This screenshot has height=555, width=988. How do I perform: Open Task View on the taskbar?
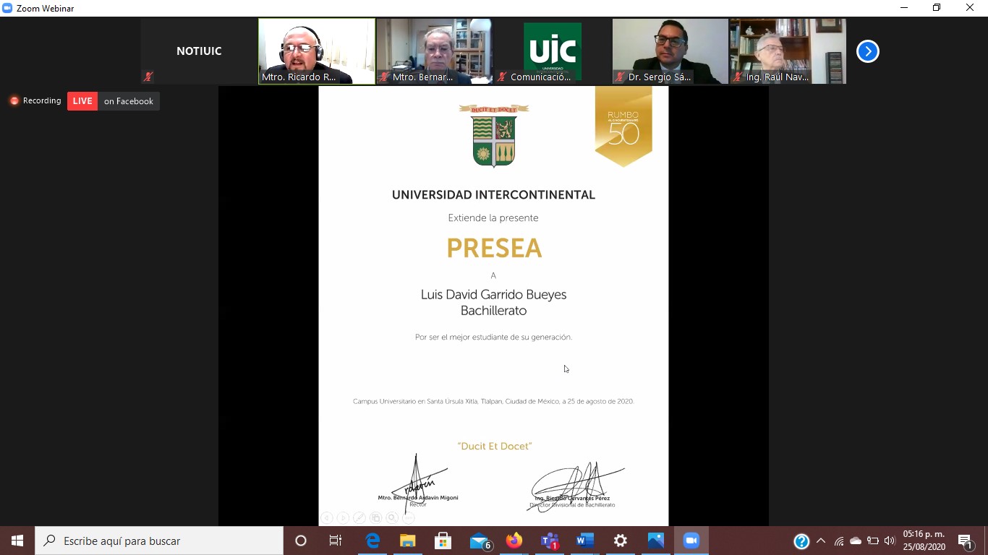[336, 541]
